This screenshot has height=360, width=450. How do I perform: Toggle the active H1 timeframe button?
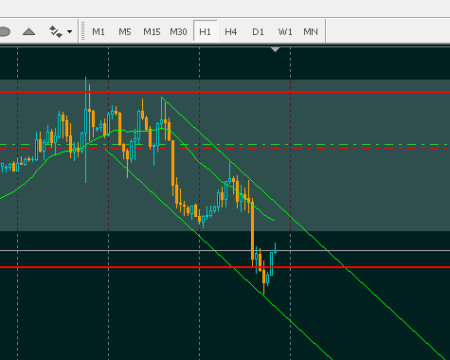pyautogui.click(x=206, y=31)
